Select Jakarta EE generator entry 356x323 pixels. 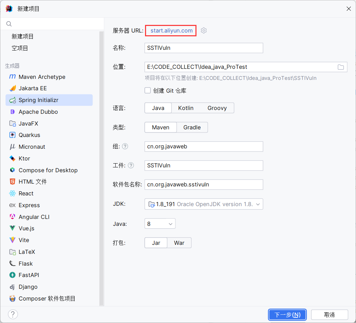[x=49, y=88]
